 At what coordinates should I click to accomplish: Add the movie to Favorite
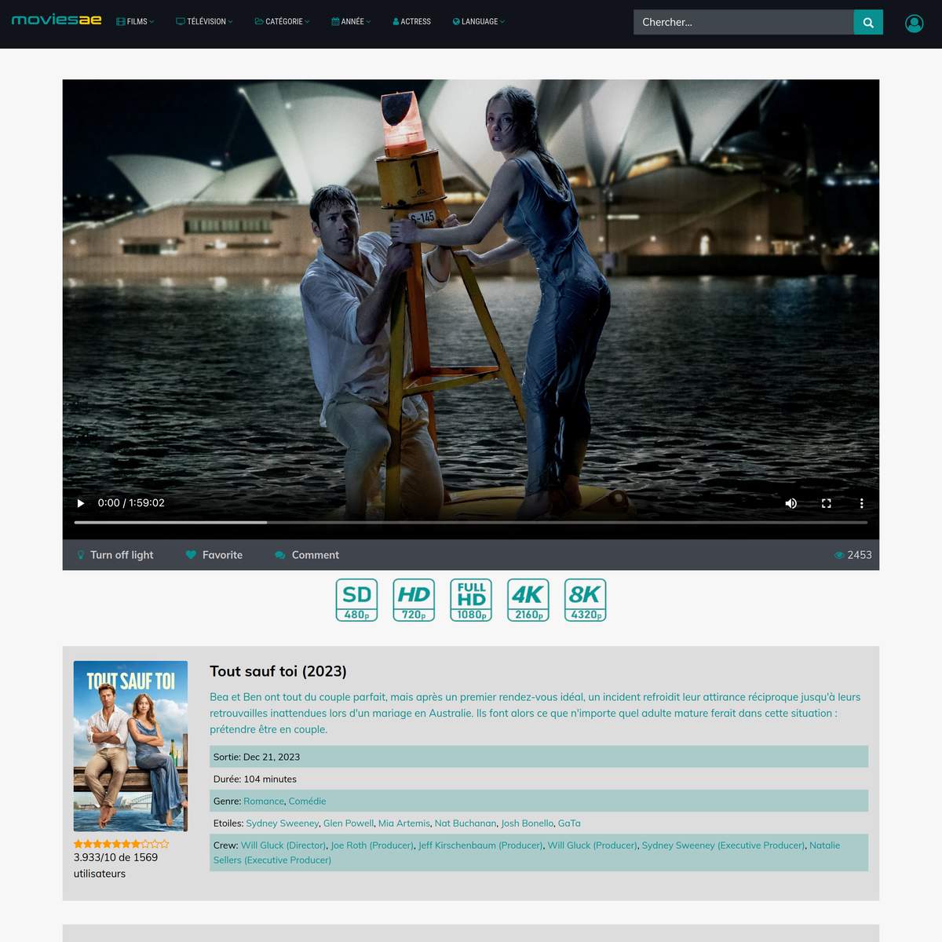(214, 555)
